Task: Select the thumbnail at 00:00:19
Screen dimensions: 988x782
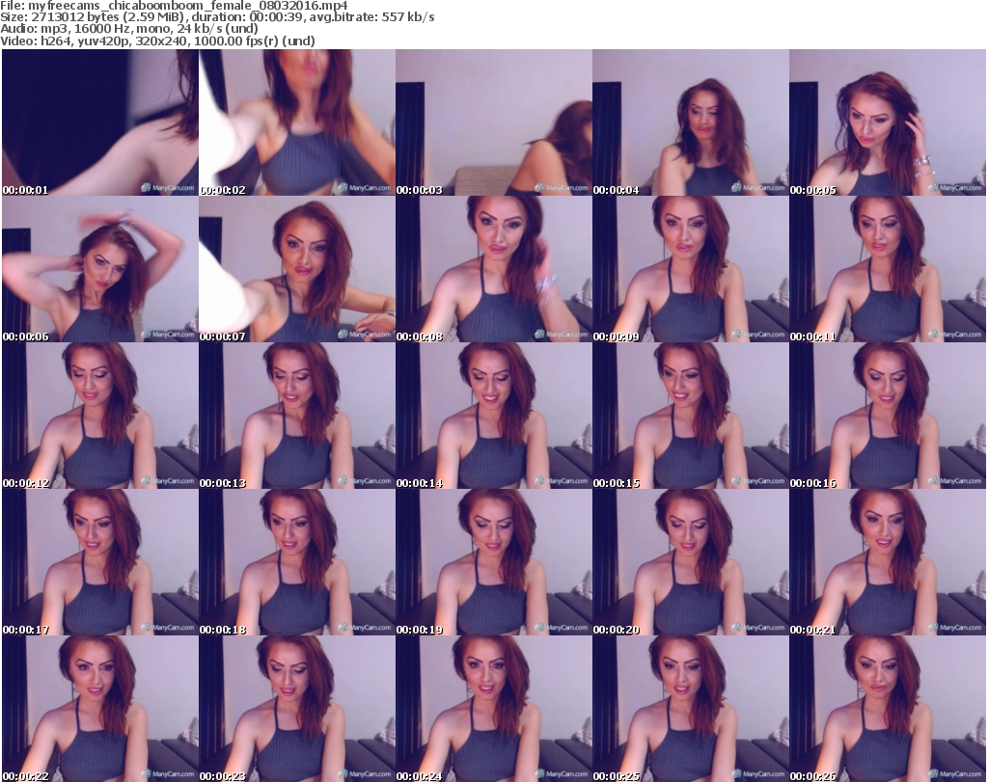Action: tap(494, 563)
